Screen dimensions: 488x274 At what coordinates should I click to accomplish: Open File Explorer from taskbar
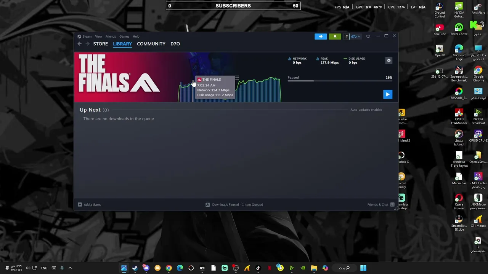tap(314, 268)
